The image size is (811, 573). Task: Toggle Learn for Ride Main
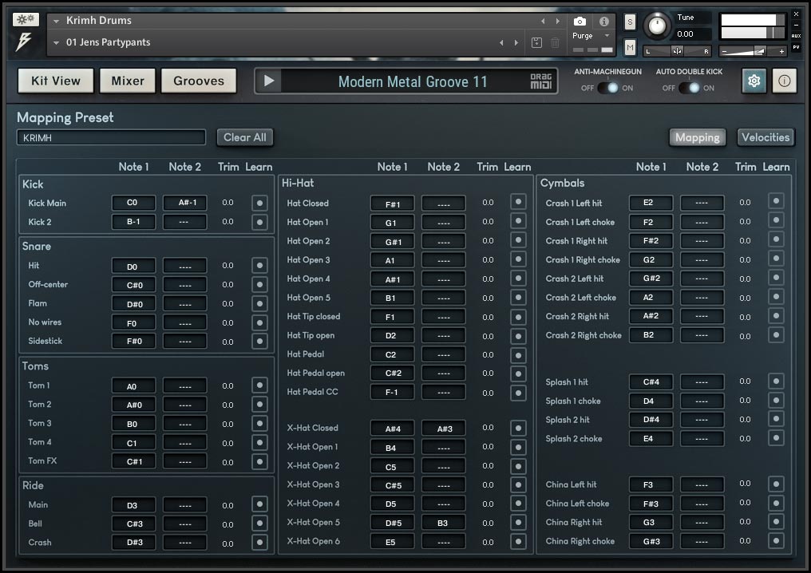pyautogui.click(x=259, y=504)
